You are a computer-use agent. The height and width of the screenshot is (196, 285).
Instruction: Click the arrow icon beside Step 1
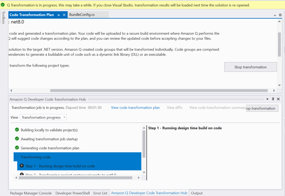pyautogui.click(x=22, y=166)
